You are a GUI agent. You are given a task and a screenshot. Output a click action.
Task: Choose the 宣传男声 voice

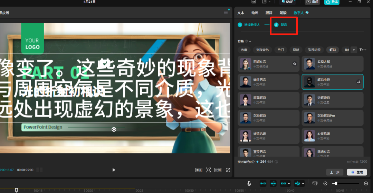coord(268,151)
